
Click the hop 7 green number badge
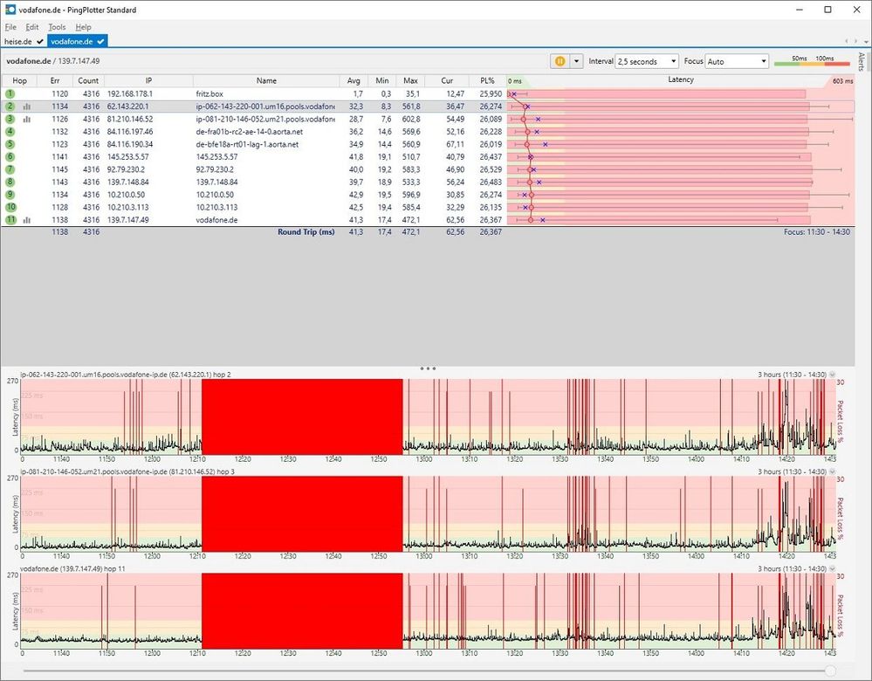pos(10,169)
